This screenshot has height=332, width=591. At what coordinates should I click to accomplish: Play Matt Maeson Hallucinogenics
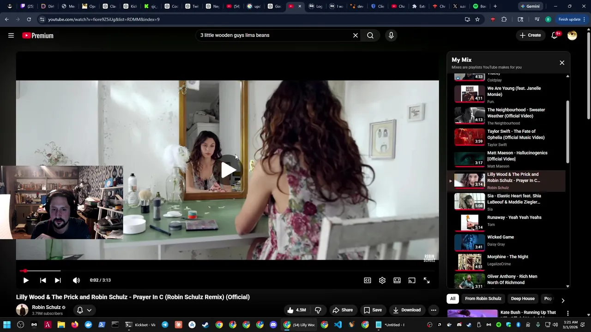coord(506,159)
